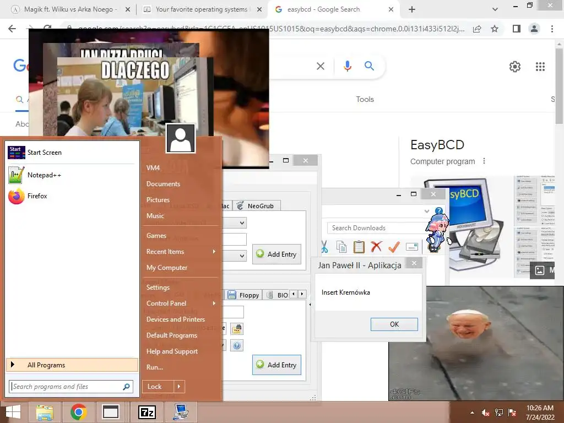Click the Copy icon in Downloads toolbar
Image resolution: width=564 pixels, height=423 pixels.
341,247
